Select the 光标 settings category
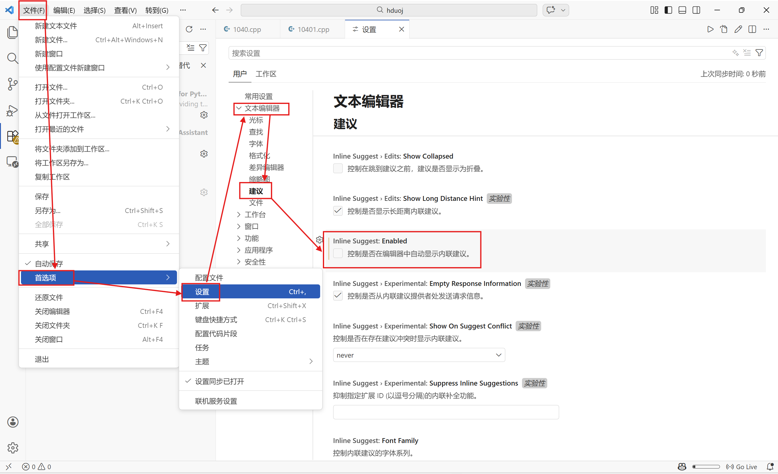This screenshot has width=778, height=474. pyautogui.click(x=256, y=120)
